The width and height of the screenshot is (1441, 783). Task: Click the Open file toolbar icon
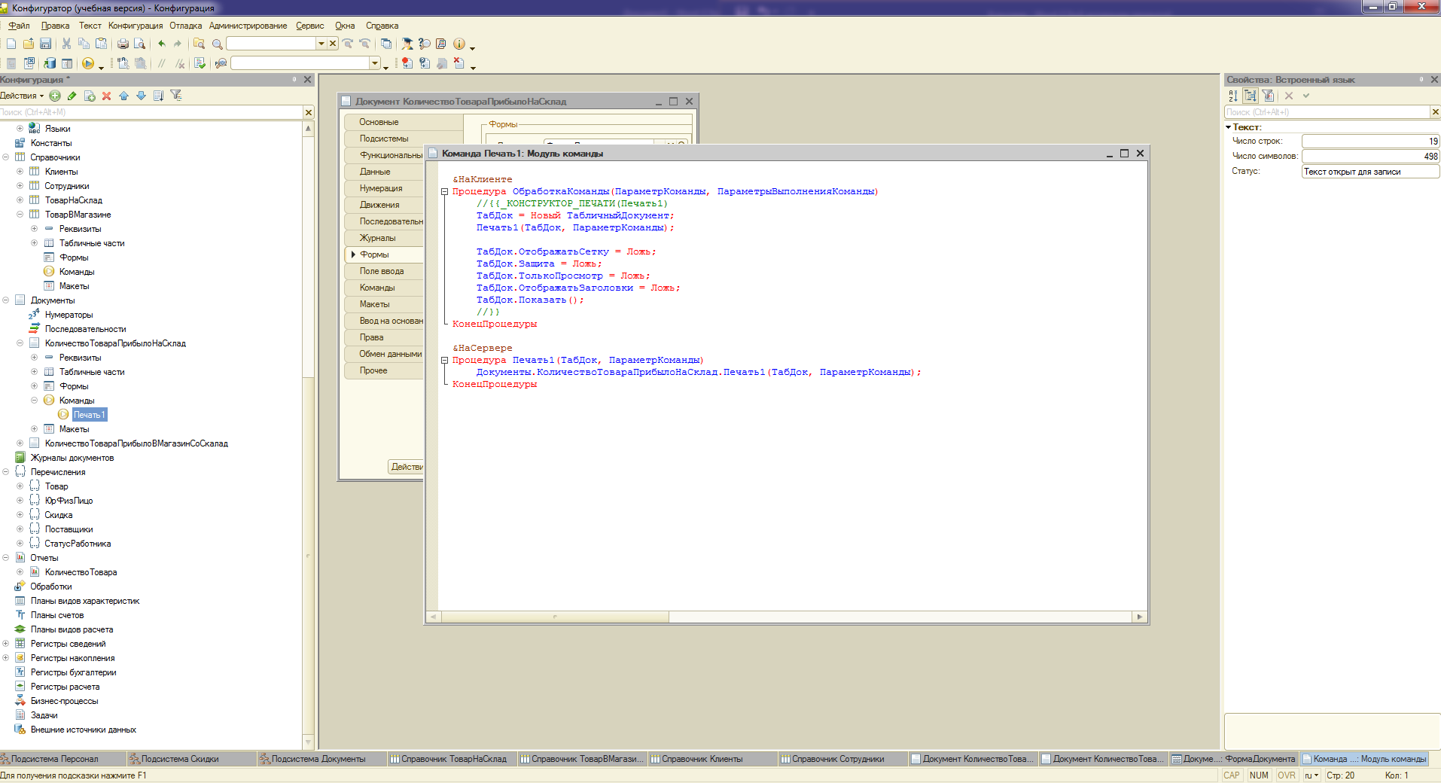tap(29, 44)
